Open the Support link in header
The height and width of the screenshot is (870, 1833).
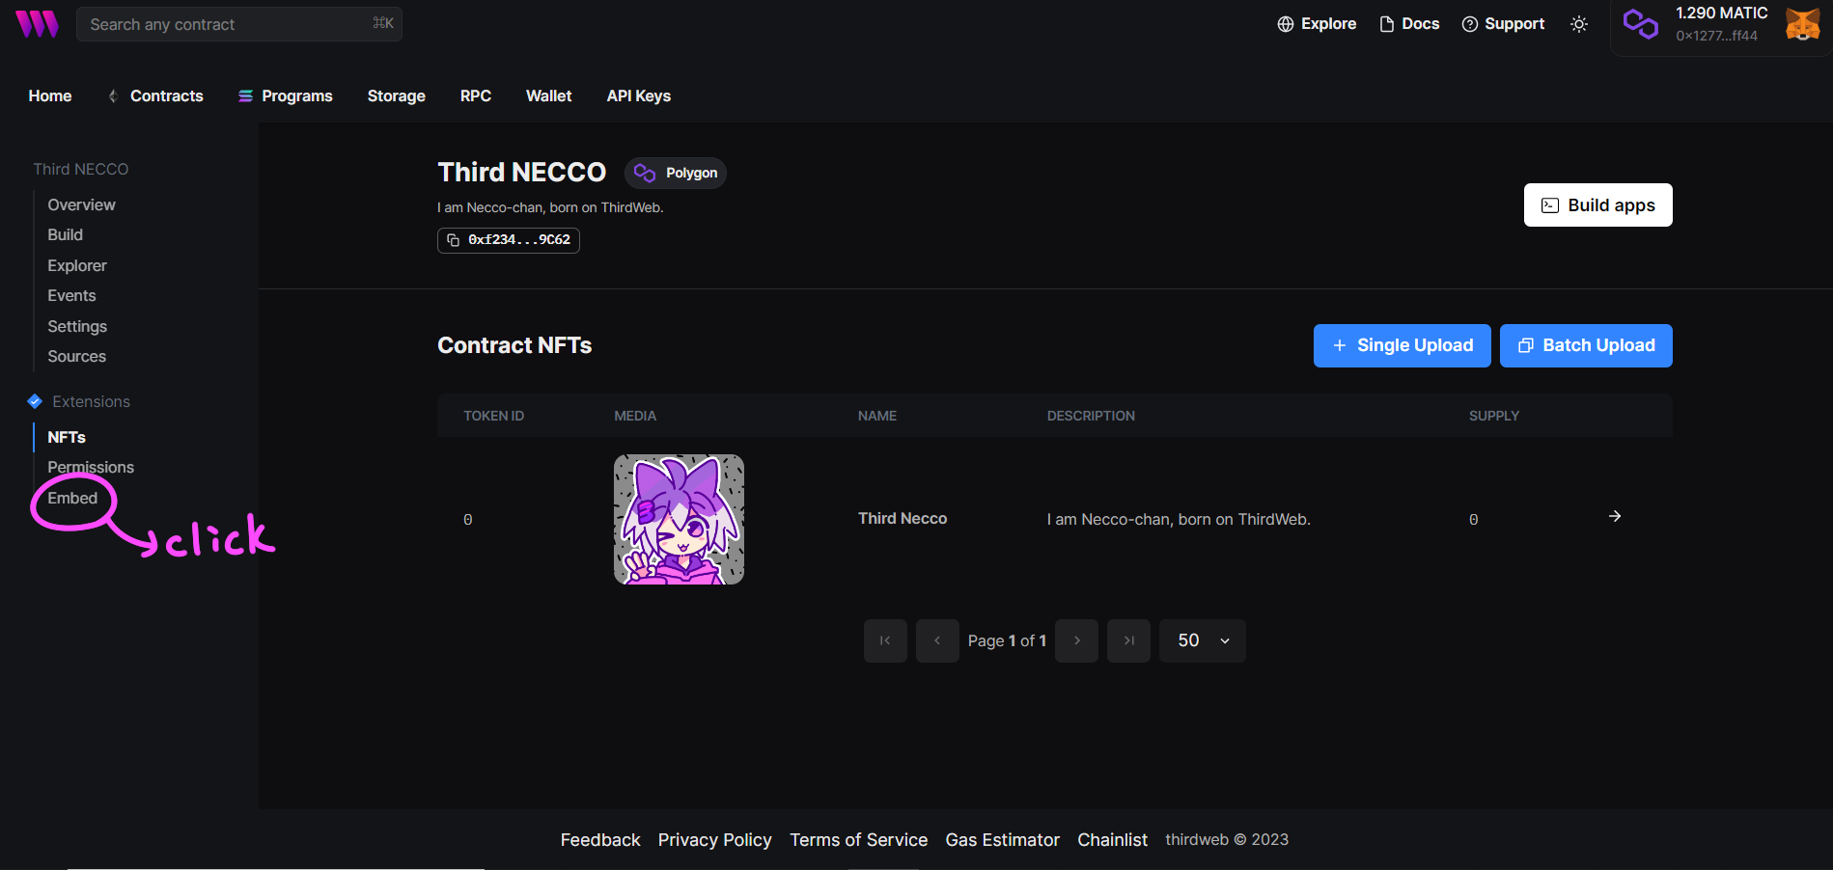coord(1503,24)
